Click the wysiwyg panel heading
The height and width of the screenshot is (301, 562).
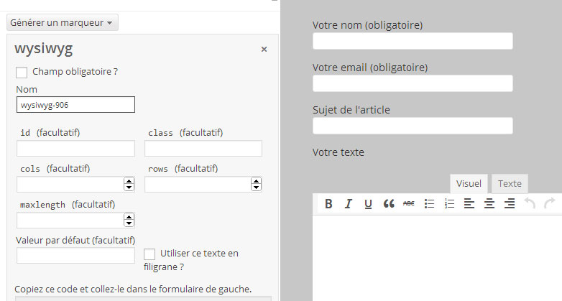coord(43,49)
